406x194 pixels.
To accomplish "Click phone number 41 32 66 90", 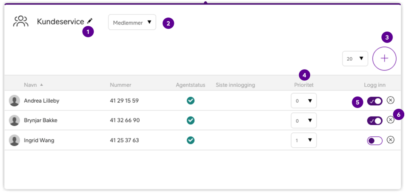I will [x=125, y=121].
